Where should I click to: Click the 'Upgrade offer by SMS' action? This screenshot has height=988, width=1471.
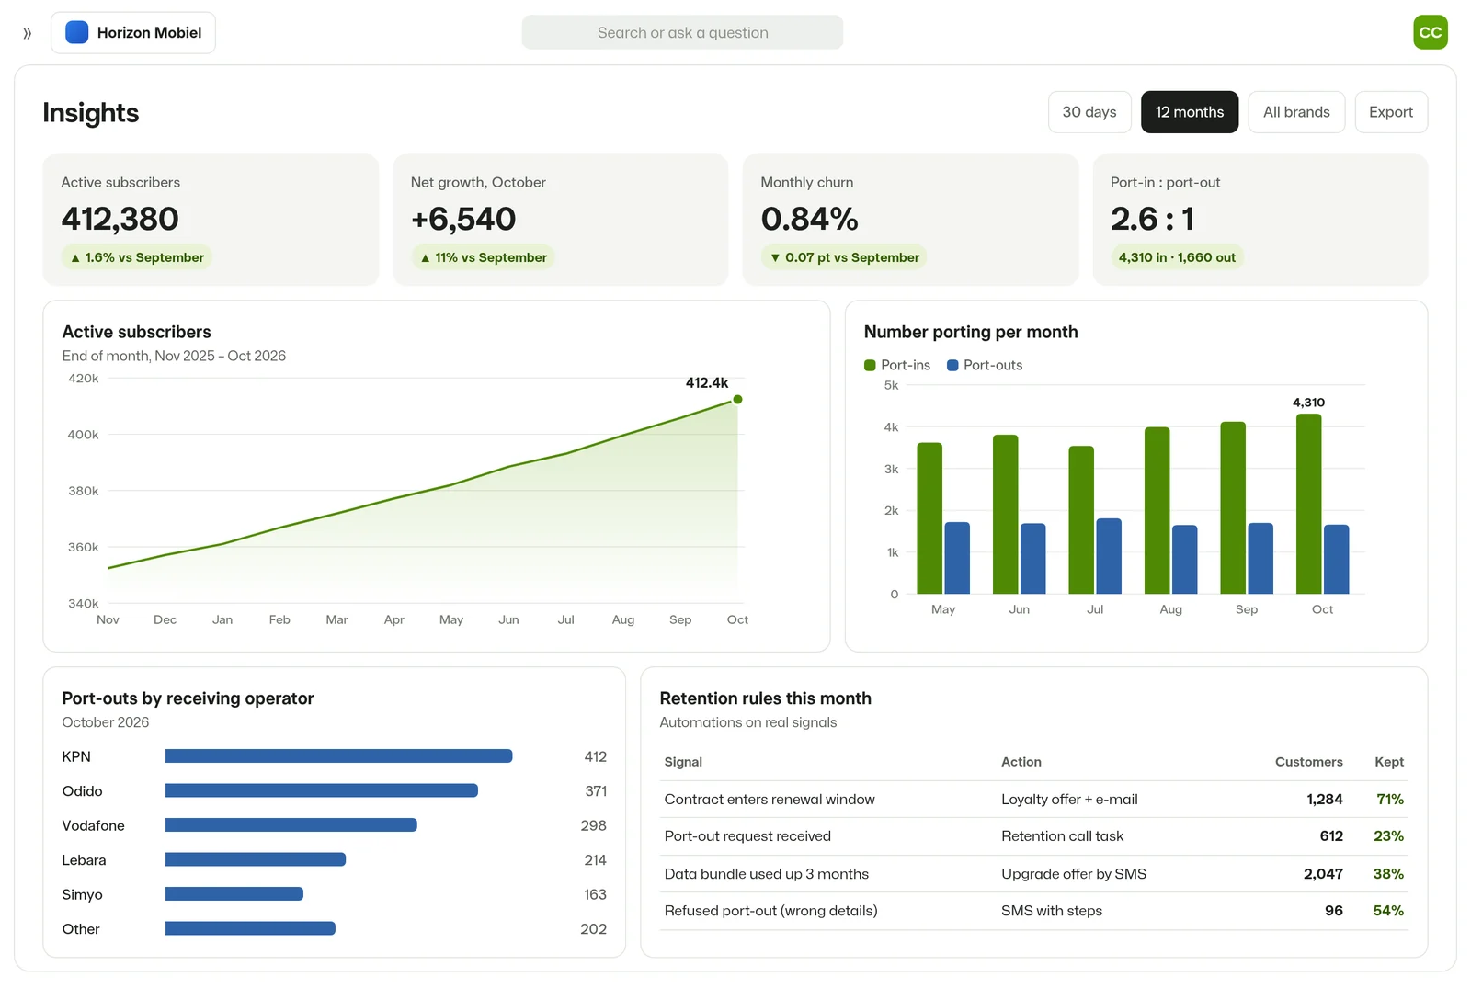[1074, 874]
